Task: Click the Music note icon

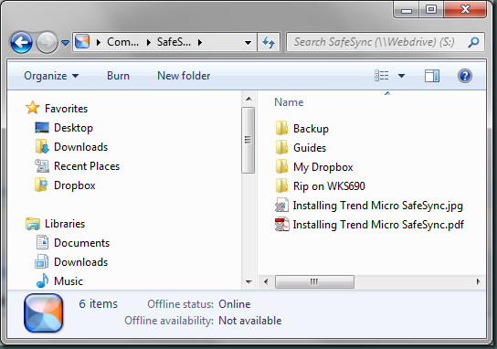Action: 42,280
